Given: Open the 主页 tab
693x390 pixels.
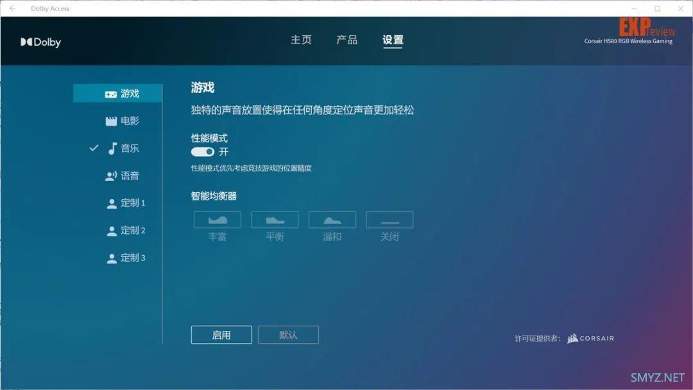Looking at the screenshot, I should 301,40.
